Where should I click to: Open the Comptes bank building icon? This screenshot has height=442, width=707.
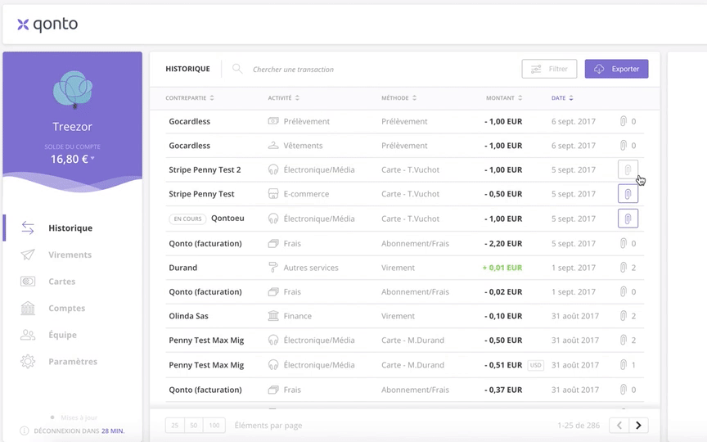pos(28,308)
